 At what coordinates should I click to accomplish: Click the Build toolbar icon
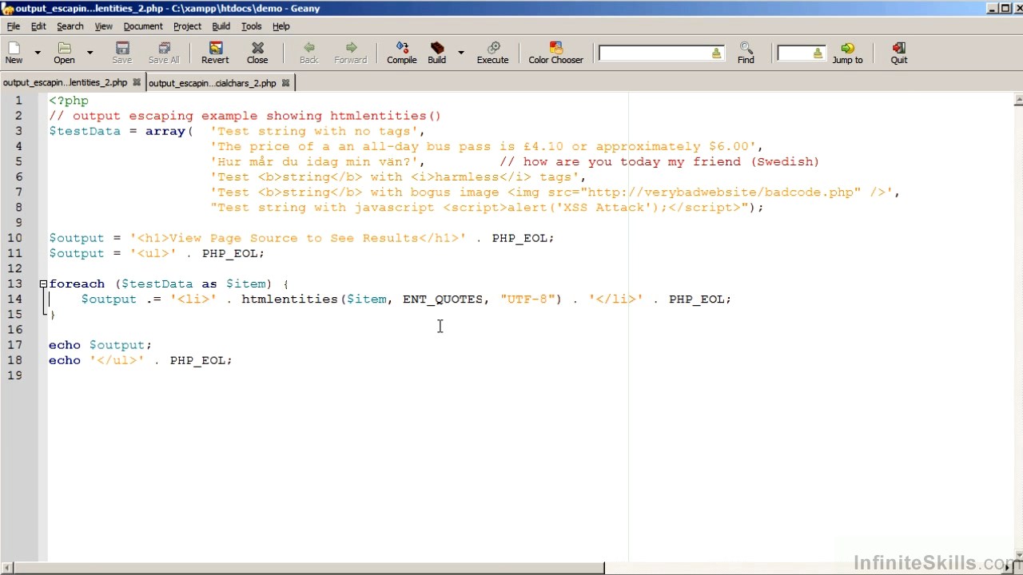(x=437, y=53)
